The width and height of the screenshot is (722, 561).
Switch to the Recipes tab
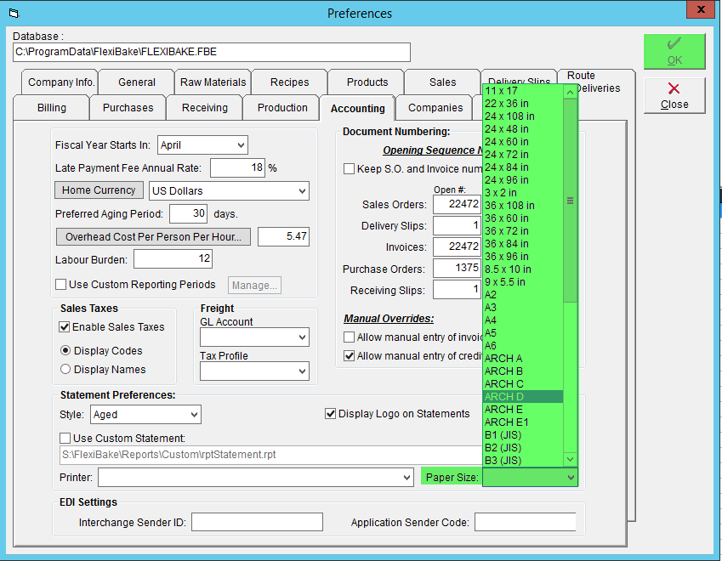(290, 82)
